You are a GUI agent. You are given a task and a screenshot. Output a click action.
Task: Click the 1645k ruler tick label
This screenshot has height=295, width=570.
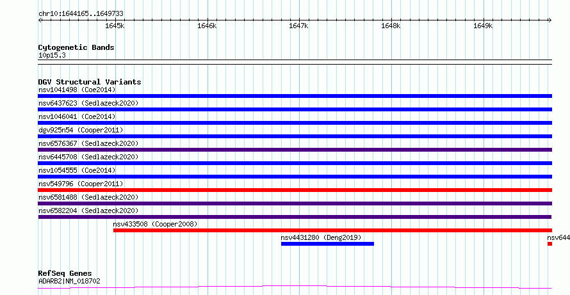tap(115, 26)
